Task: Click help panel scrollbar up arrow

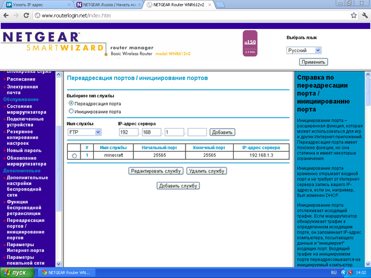Action: 368,75
